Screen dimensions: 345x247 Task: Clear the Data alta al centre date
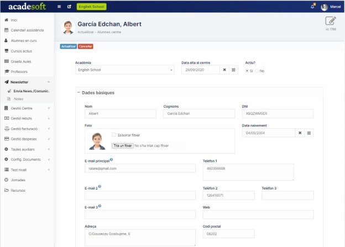tap(224, 70)
